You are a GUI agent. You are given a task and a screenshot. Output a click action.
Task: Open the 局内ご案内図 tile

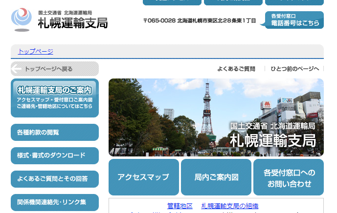pos(216,177)
